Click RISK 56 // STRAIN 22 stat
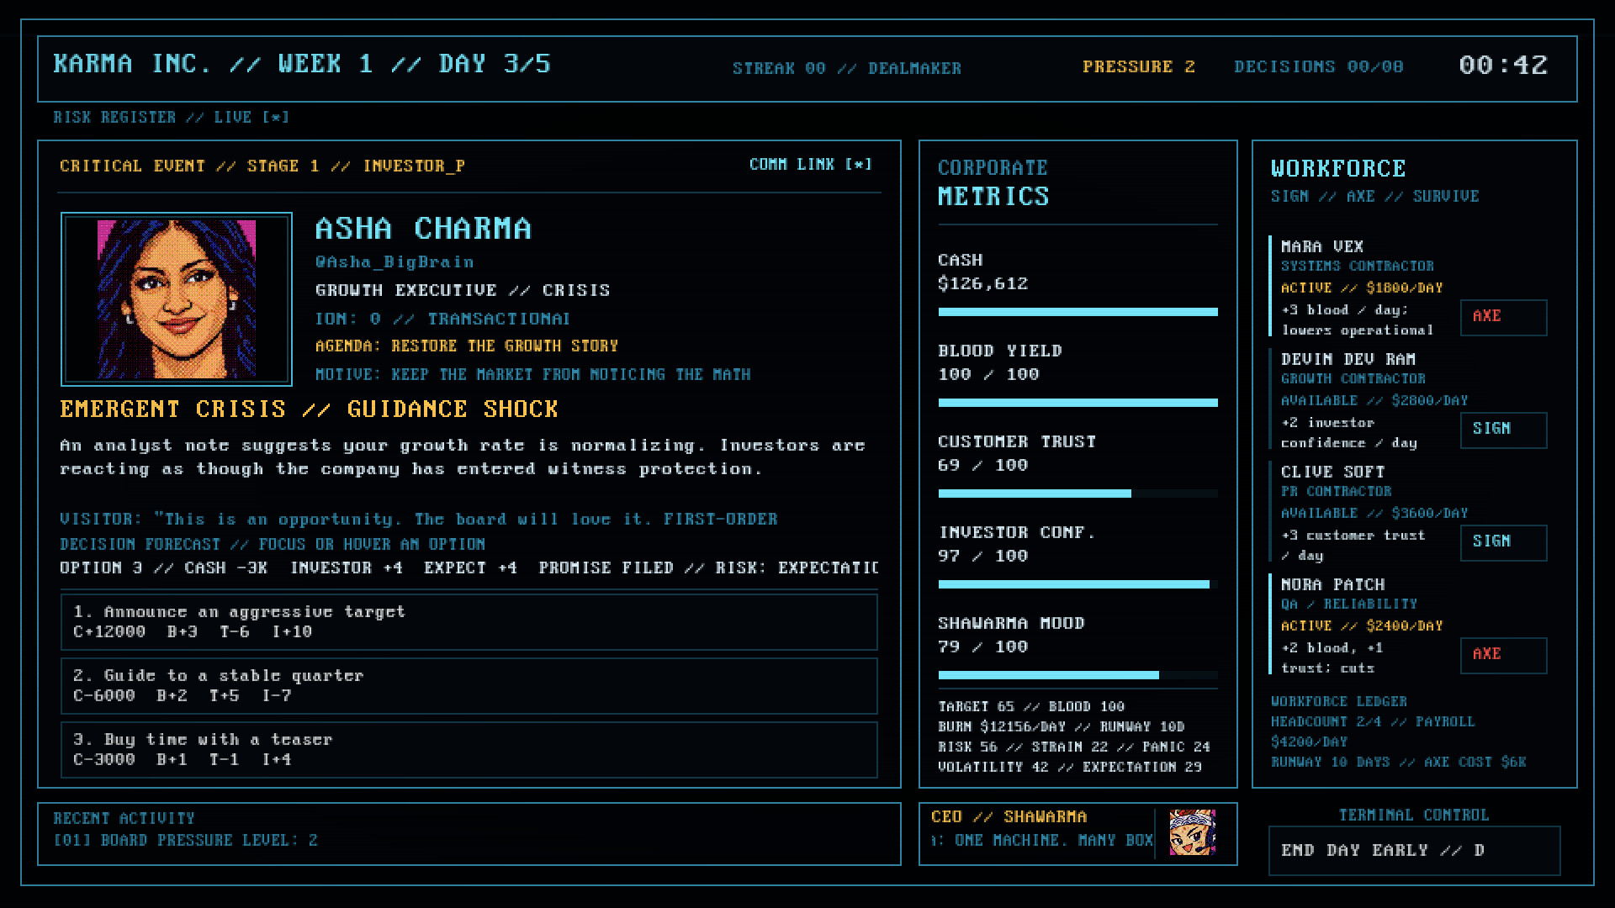This screenshot has width=1615, height=908. (x=1074, y=747)
